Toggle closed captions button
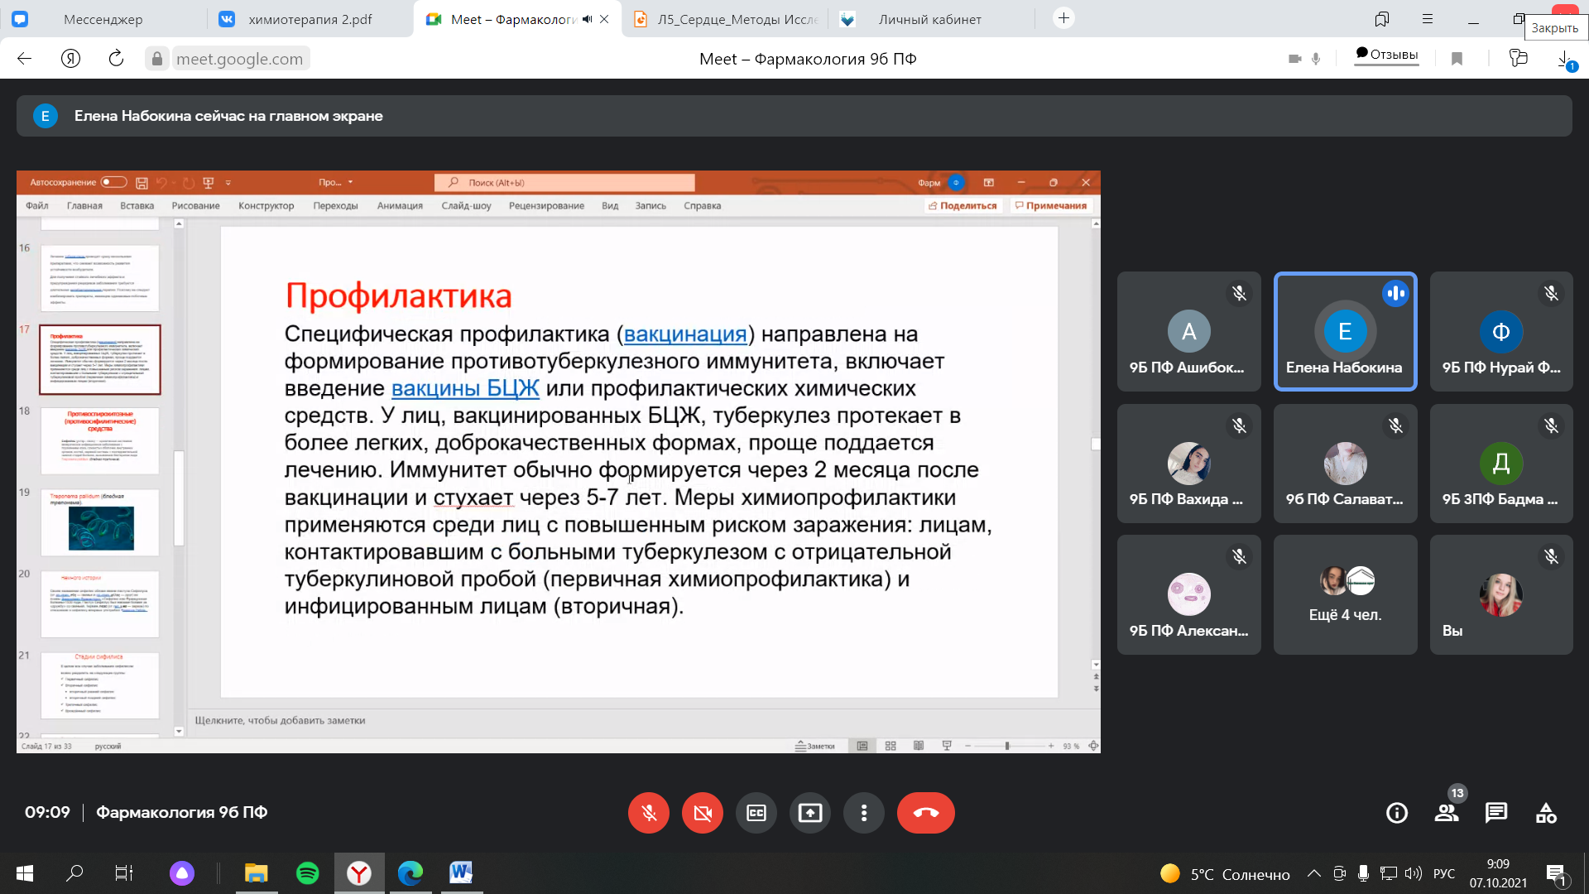 coord(756,813)
